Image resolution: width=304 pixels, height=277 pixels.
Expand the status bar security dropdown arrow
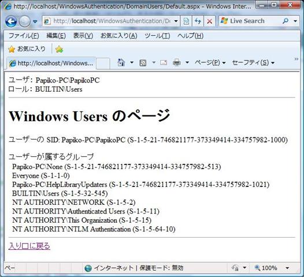pos(244,268)
